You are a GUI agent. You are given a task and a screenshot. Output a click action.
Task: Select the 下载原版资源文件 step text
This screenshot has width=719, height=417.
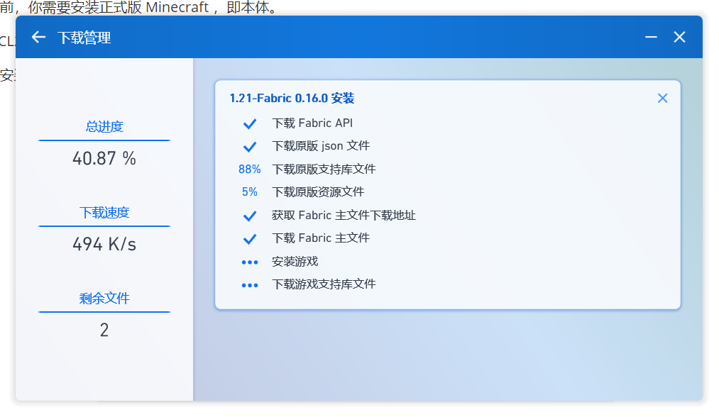coord(318,192)
